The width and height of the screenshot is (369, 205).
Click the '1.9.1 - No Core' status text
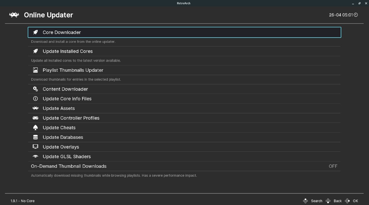click(x=22, y=201)
